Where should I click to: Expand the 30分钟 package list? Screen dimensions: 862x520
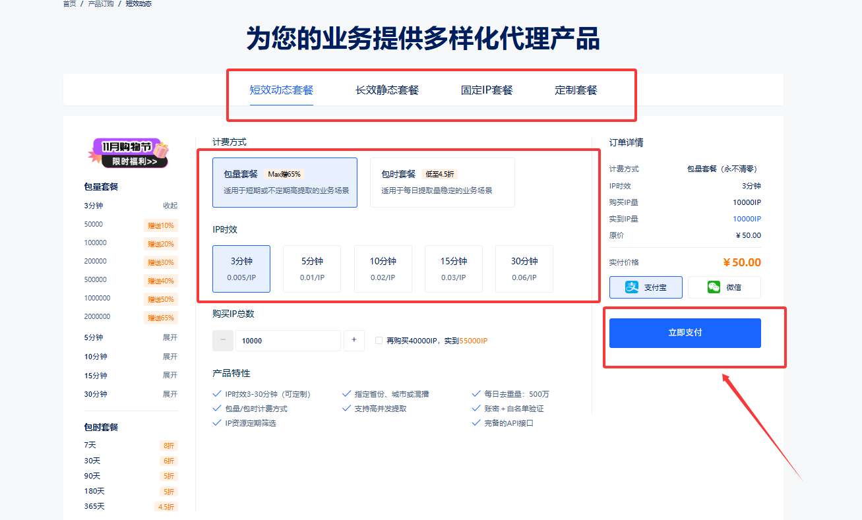[170, 394]
